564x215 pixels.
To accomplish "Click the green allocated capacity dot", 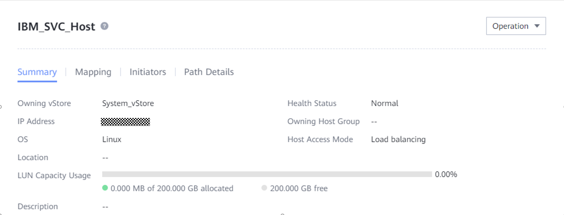I will pyautogui.click(x=105, y=188).
